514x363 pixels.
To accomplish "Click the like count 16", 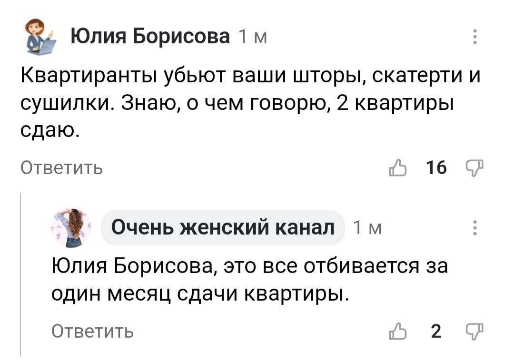I will pos(436,167).
